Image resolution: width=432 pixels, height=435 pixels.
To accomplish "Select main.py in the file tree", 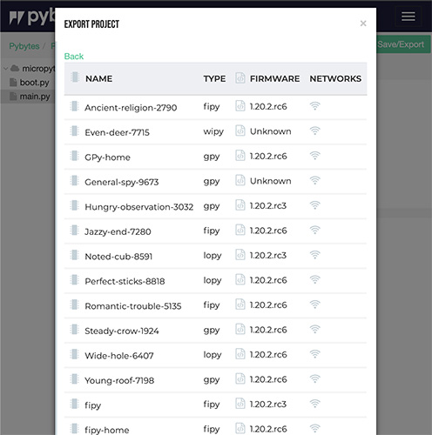I will (35, 97).
